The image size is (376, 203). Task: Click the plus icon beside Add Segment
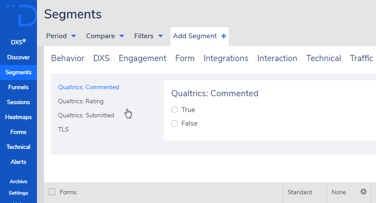tap(224, 36)
